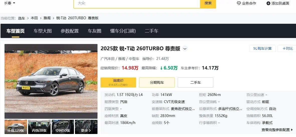This screenshot has height=137, width=296.
Task: Click transmission value CVT无级变速
Action: (x=174, y=102)
